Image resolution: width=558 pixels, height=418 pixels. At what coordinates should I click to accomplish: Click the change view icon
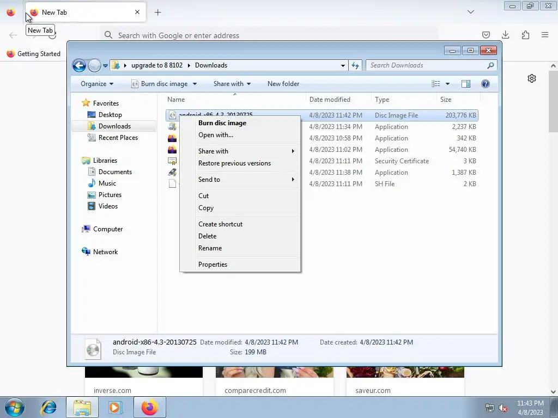coord(435,84)
